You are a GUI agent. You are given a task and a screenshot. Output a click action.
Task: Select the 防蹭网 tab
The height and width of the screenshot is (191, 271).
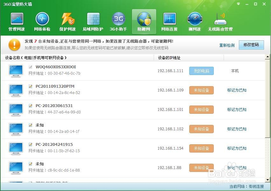(144, 22)
